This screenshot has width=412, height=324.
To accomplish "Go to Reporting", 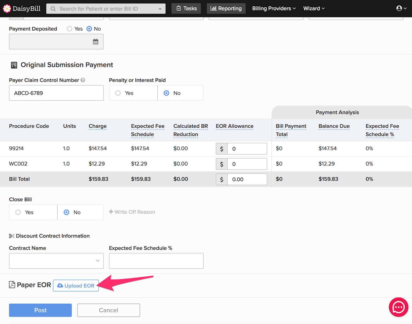I will pyautogui.click(x=226, y=8).
